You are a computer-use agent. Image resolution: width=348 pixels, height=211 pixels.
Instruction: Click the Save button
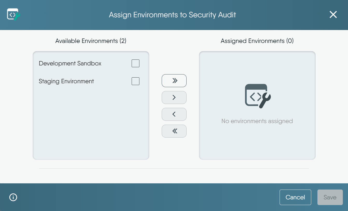[x=330, y=197]
